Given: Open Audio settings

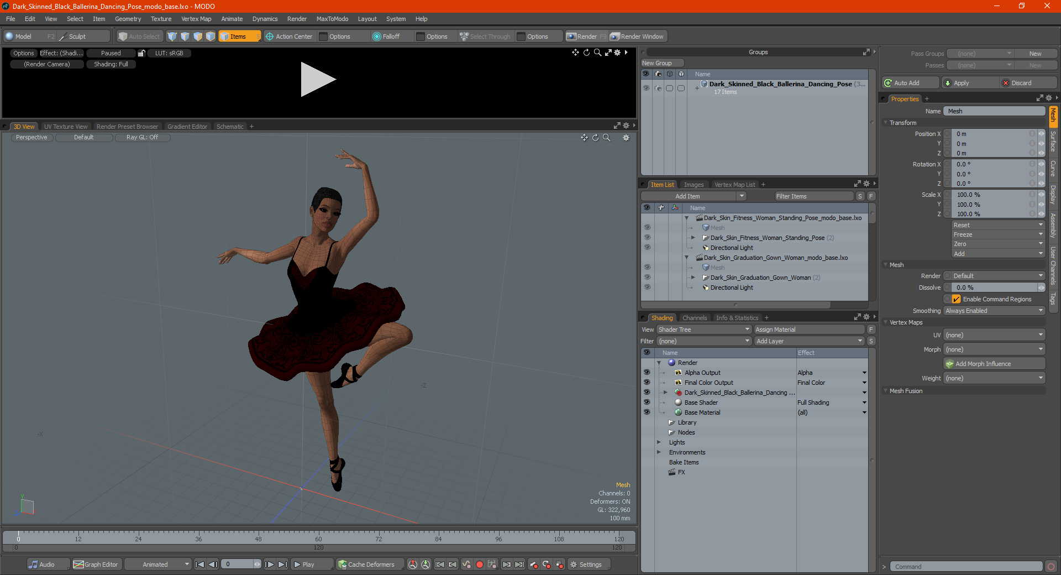Looking at the screenshot, I should [49, 564].
